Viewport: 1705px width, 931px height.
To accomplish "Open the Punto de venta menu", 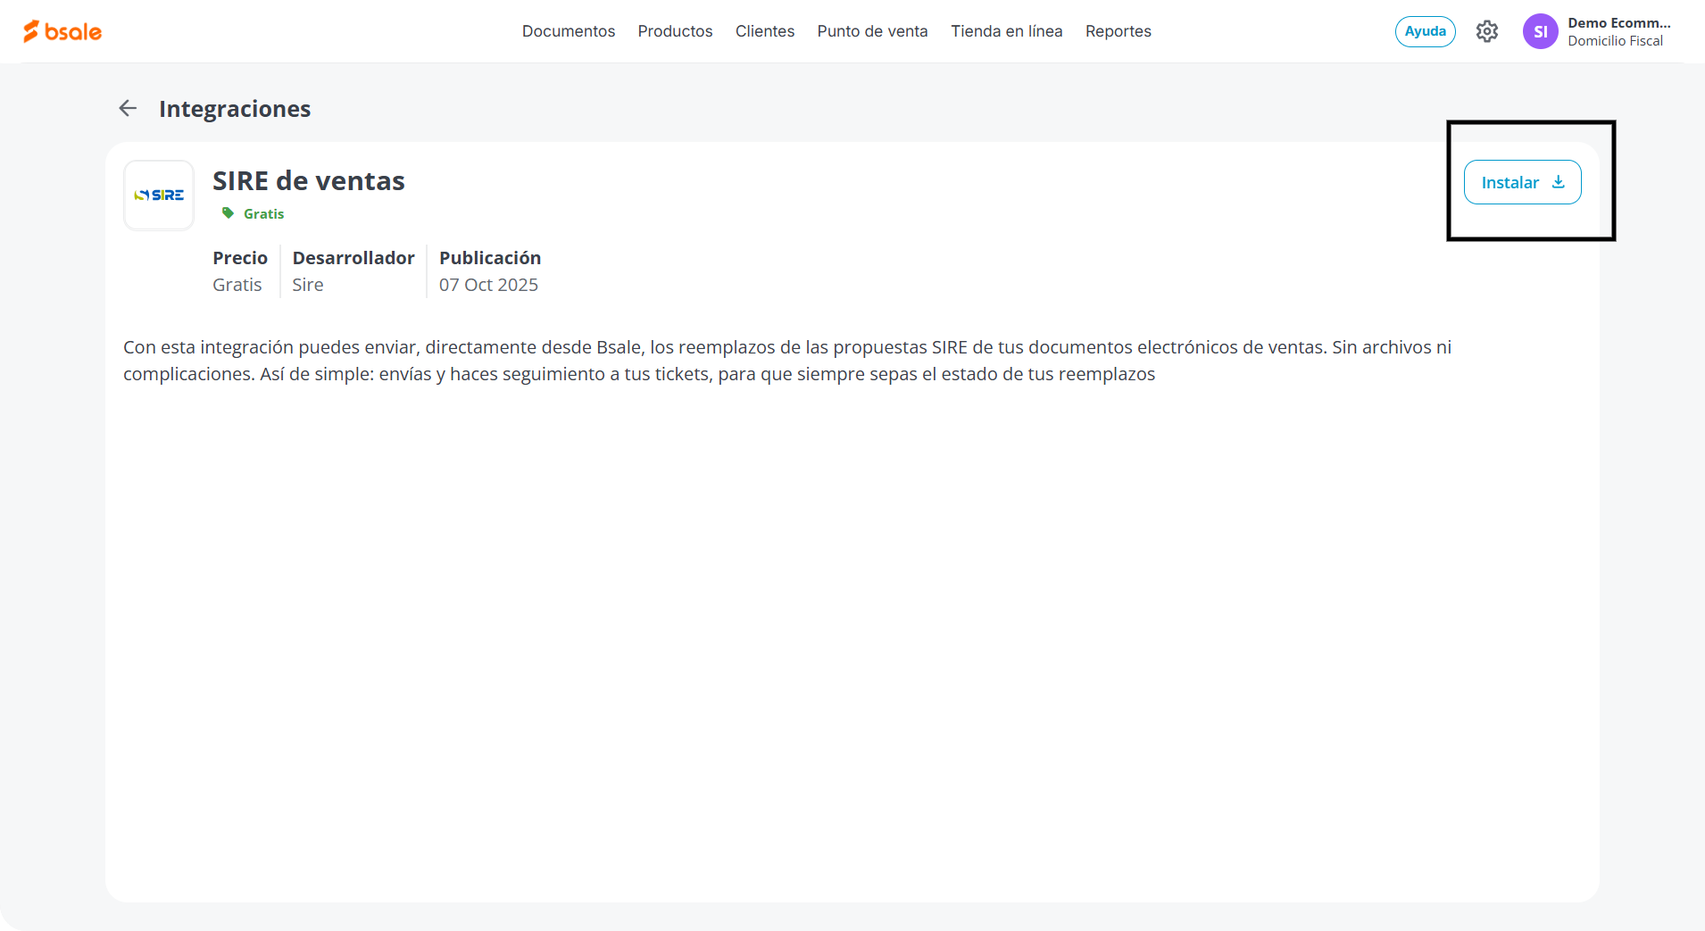I will click(x=872, y=31).
